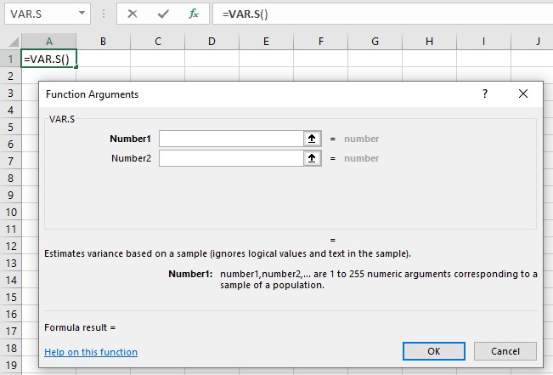This screenshot has width=553, height=375.
Task: Select column A header
Action: pos(49,42)
